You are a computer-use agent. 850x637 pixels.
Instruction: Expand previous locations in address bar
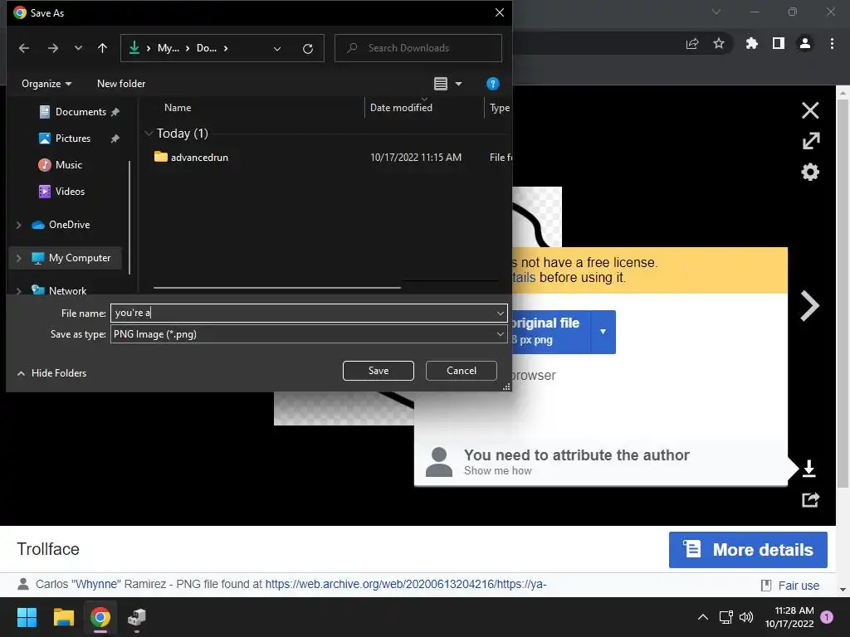pyautogui.click(x=277, y=49)
